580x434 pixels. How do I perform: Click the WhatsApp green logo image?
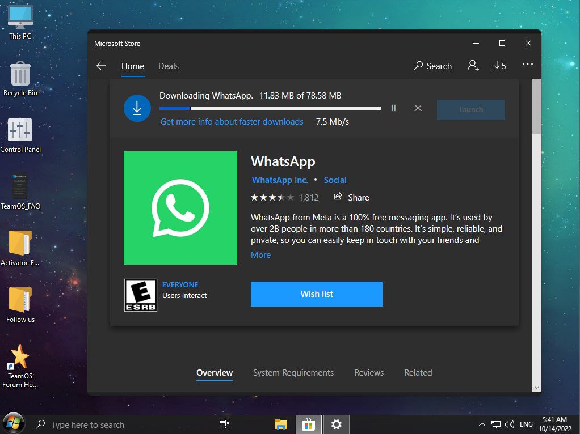tap(180, 207)
